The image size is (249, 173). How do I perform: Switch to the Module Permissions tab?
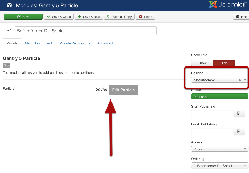click(x=75, y=43)
